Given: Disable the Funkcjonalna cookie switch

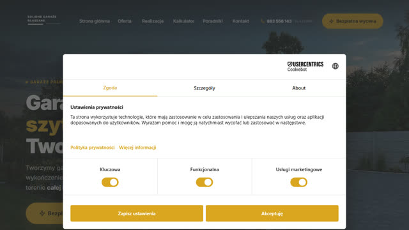Looking at the screenshot, I should tap(204, 182).
